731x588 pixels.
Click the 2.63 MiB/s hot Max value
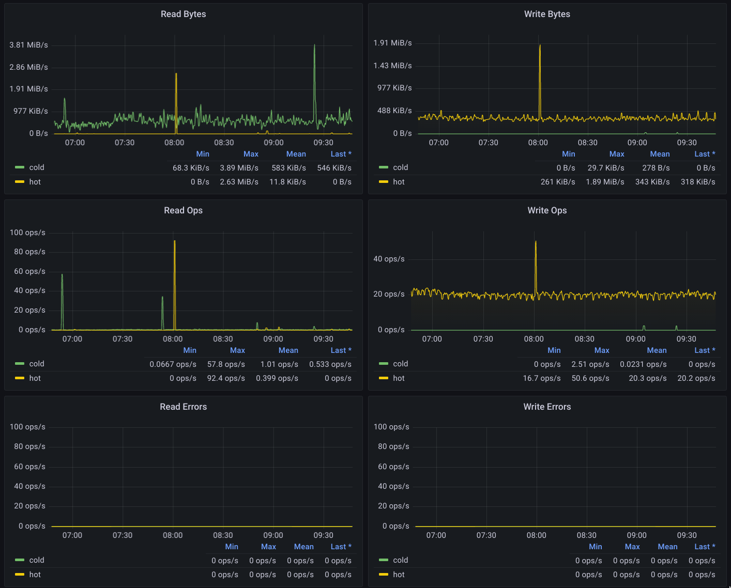(239, 182)
